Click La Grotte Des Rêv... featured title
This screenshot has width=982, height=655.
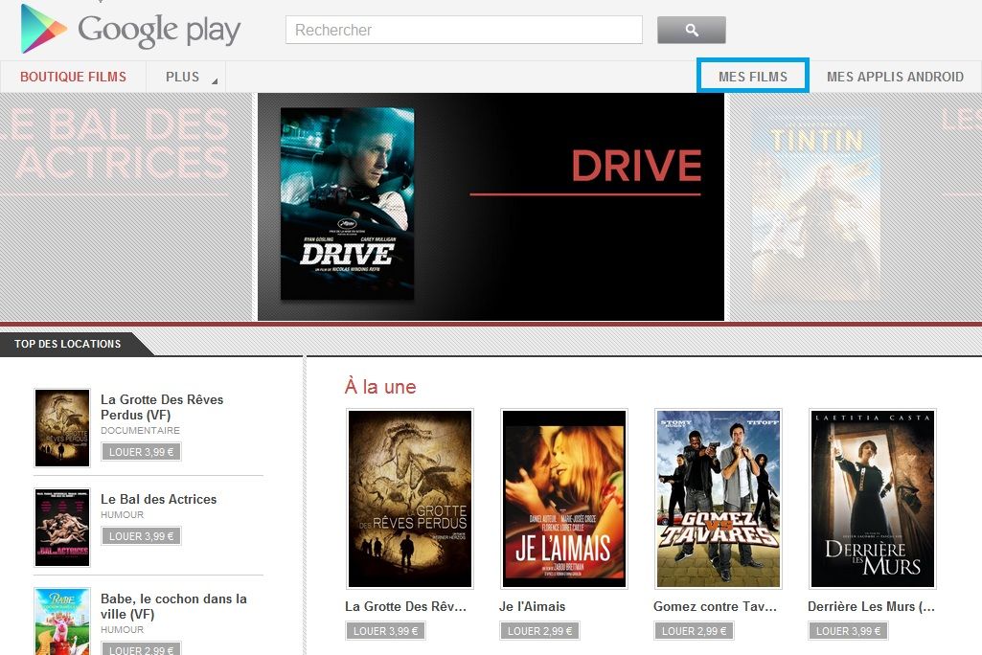pyautogui.click(x=405, y=606)
